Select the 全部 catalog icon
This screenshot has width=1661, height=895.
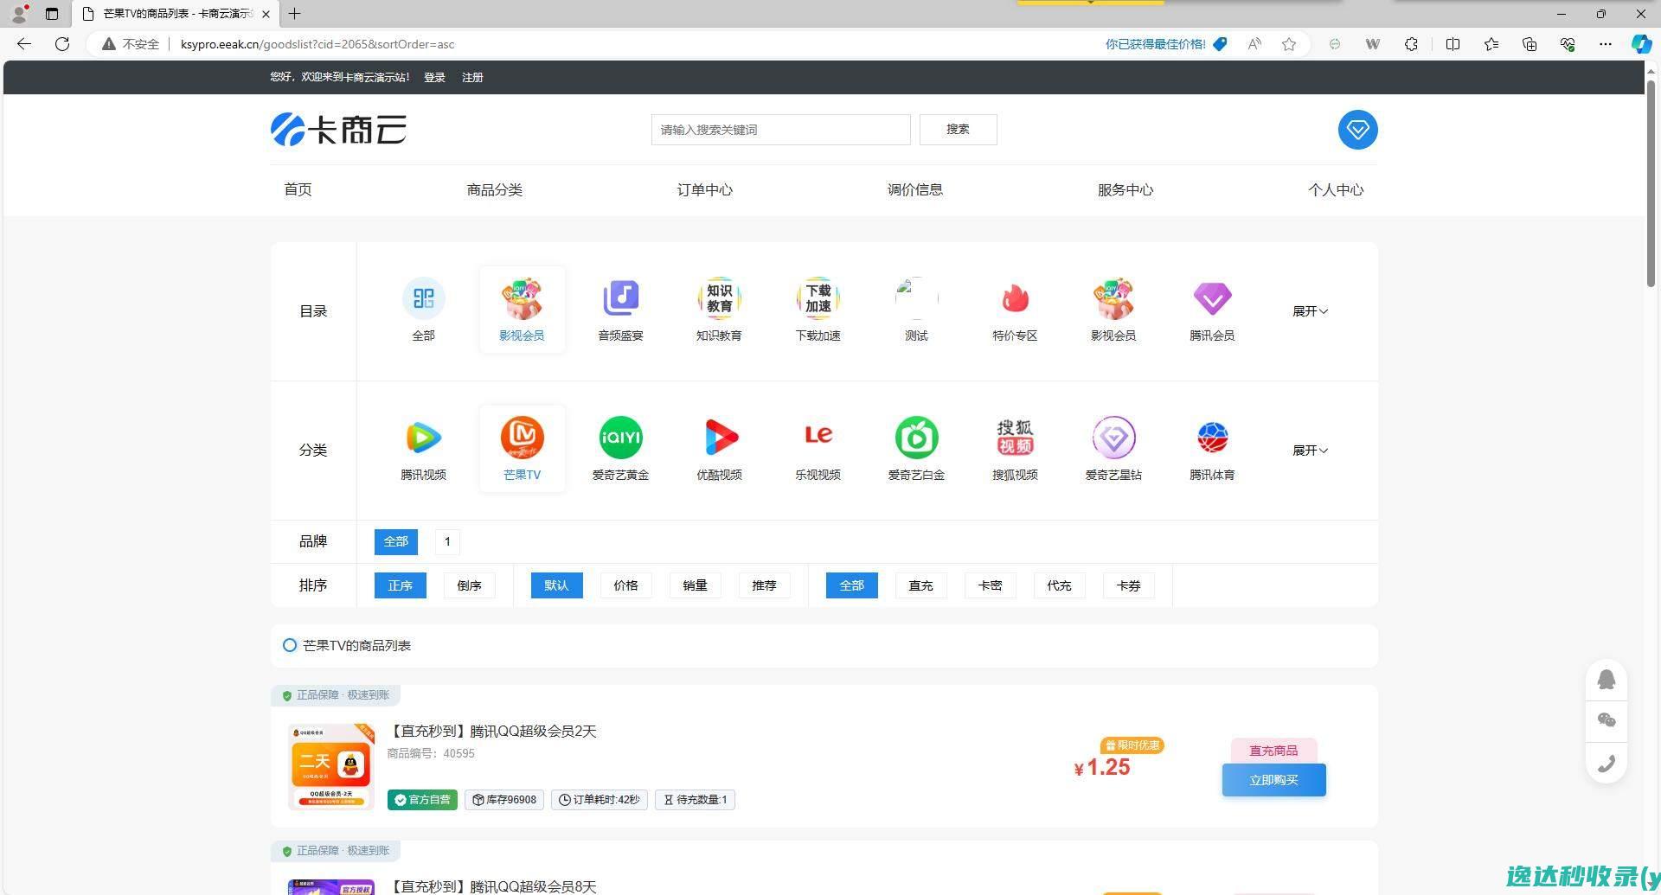pyautogui.click(x=423, y=298)
